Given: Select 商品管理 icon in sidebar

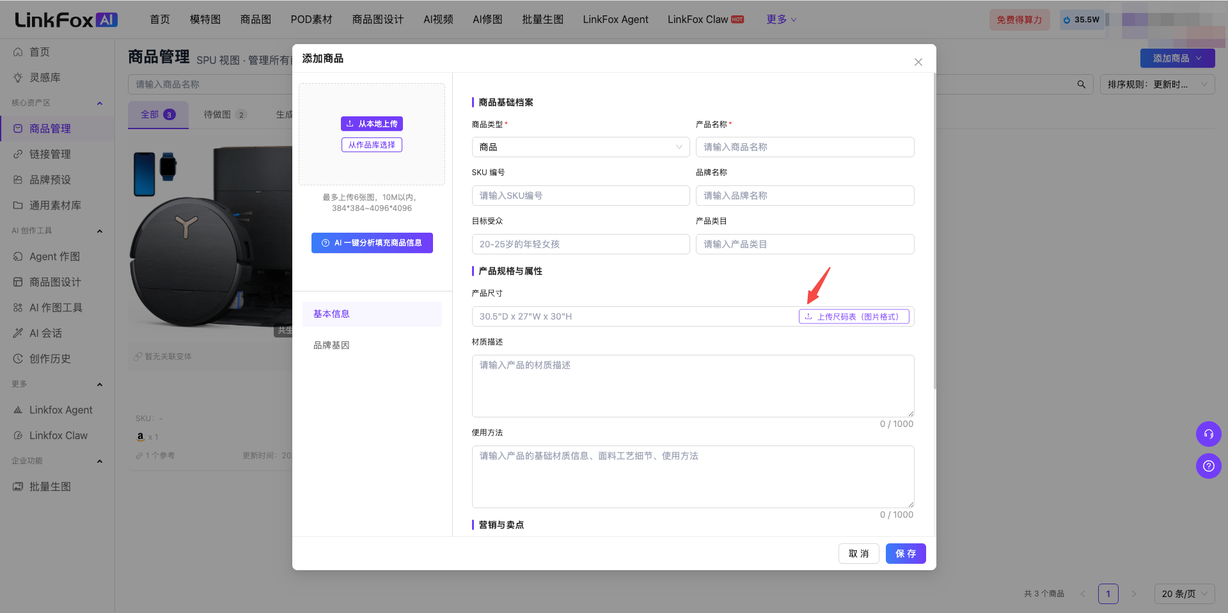Looking at the screenshot, I should coord(18,128).
